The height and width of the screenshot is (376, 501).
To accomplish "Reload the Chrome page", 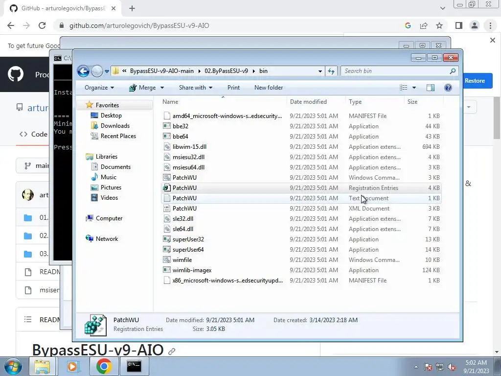I will (42, 25).
